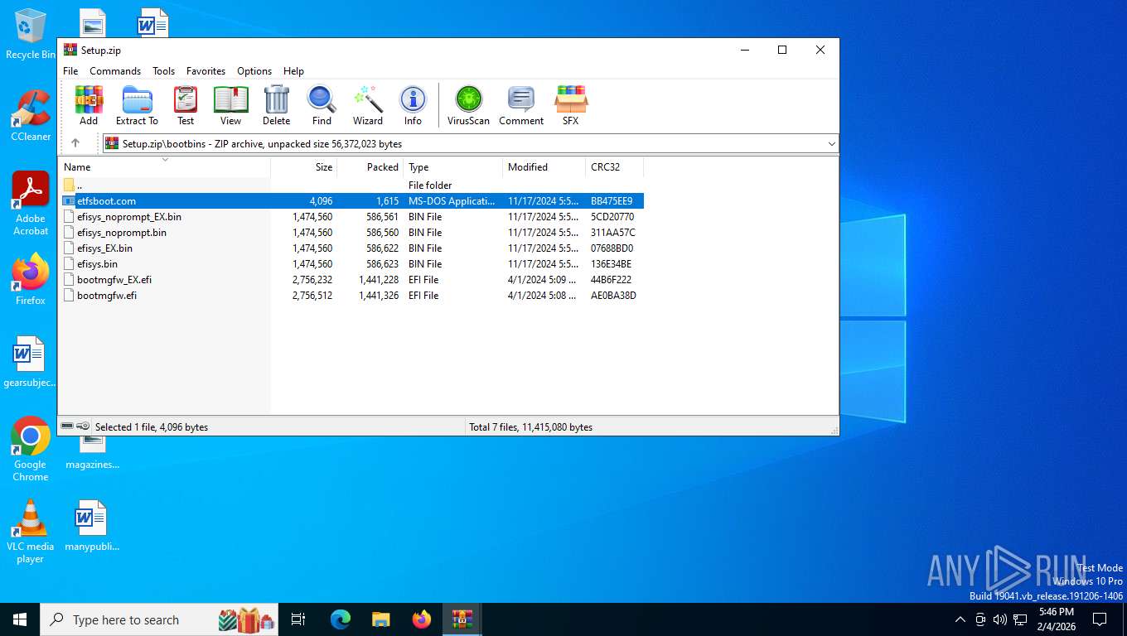Image resolution: width=1127 pixels, height=636 pixels.
Task: Click the View file icon
Action: [x=230, y=105]
